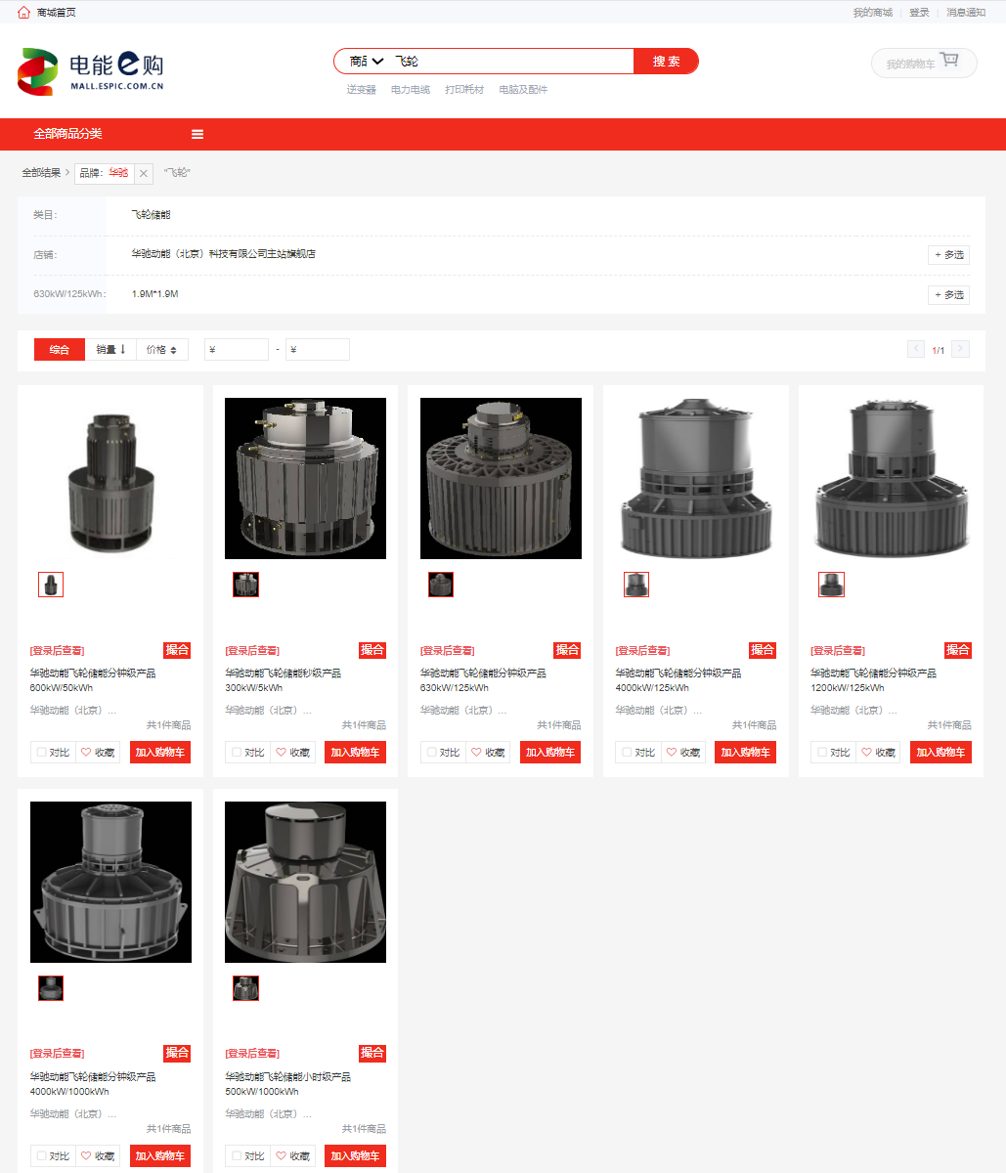Open the shopping cart icon

[x=948, y=62]
